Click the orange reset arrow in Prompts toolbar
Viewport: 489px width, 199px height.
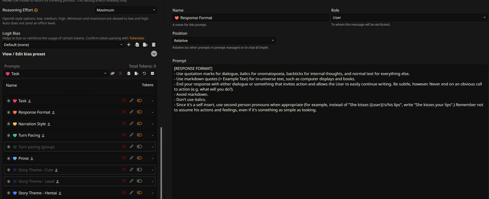point(144,73)
